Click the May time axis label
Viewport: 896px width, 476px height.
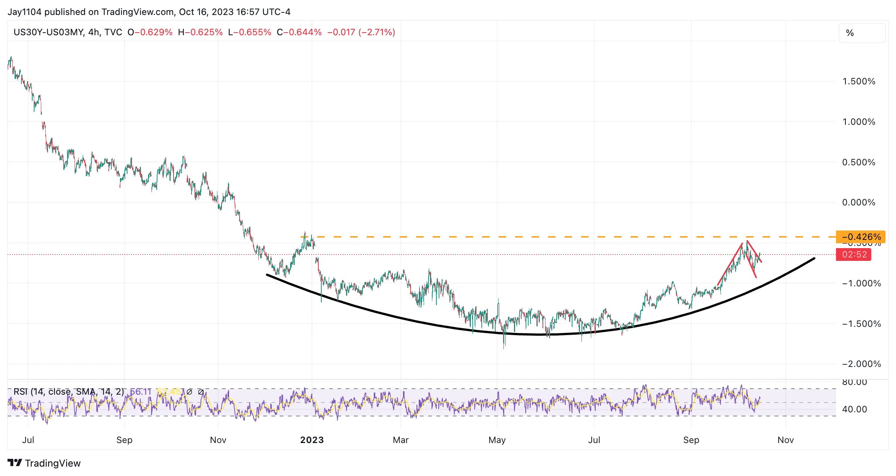[497, 440]
